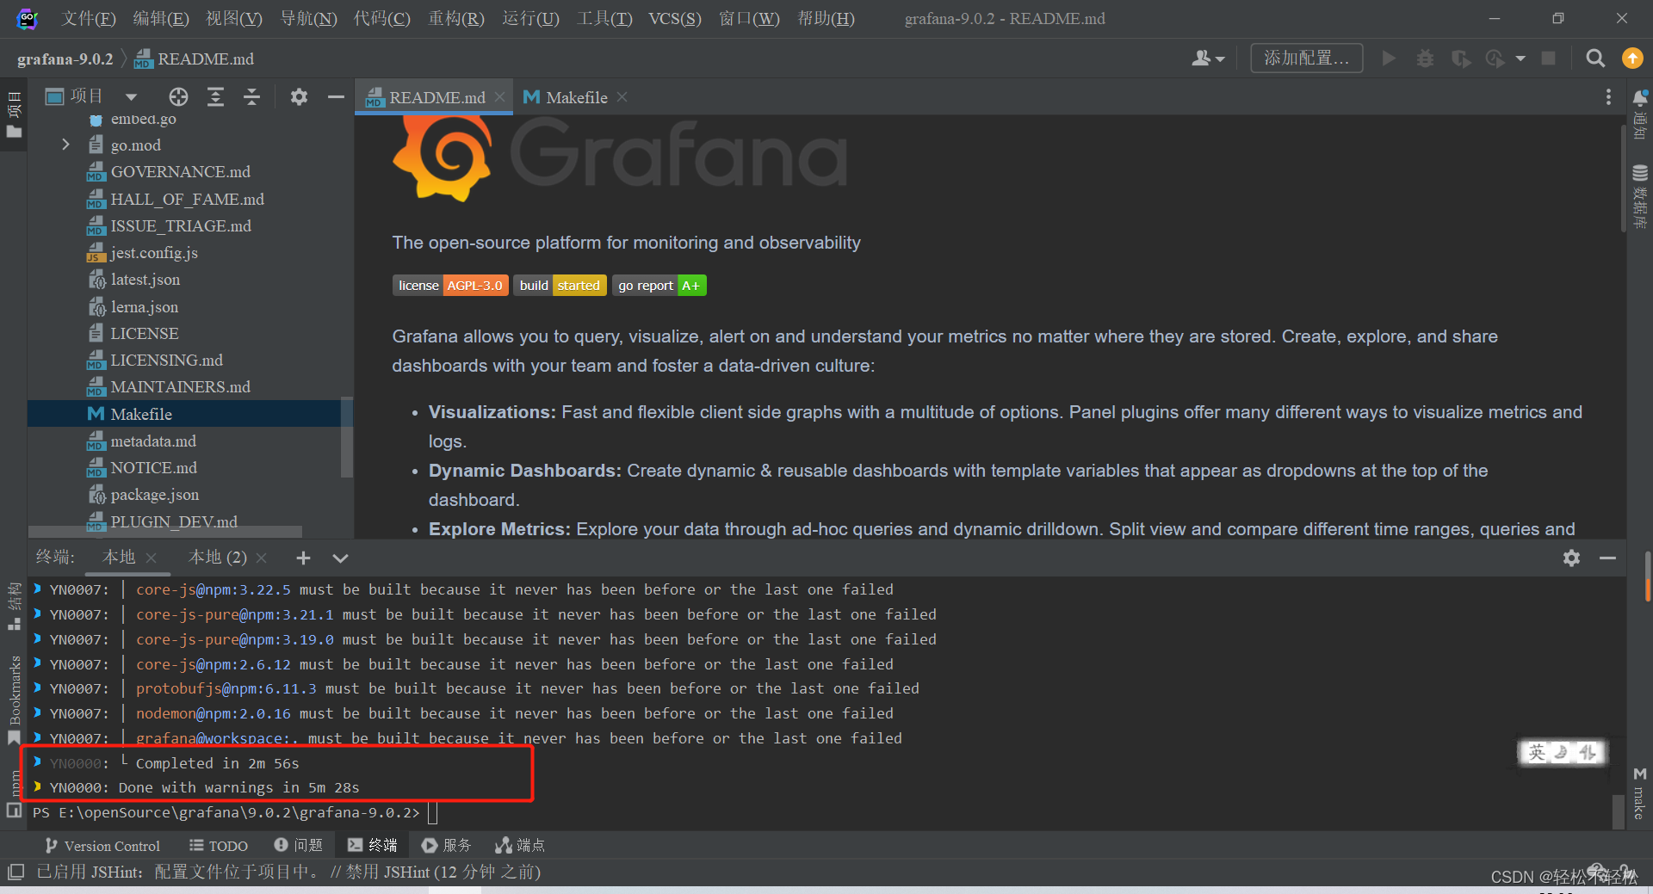Open the TODO tool window
The width and height of the screenshot is (1653, 894).
point(219,846)
